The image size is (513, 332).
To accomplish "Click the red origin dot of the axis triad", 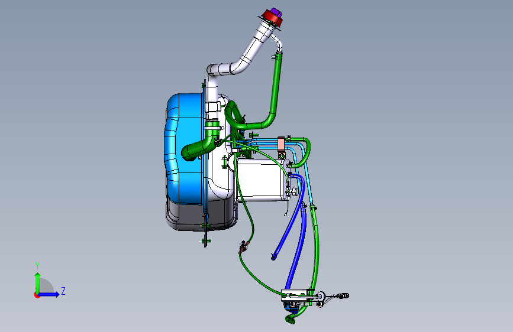I will [36, 295].
